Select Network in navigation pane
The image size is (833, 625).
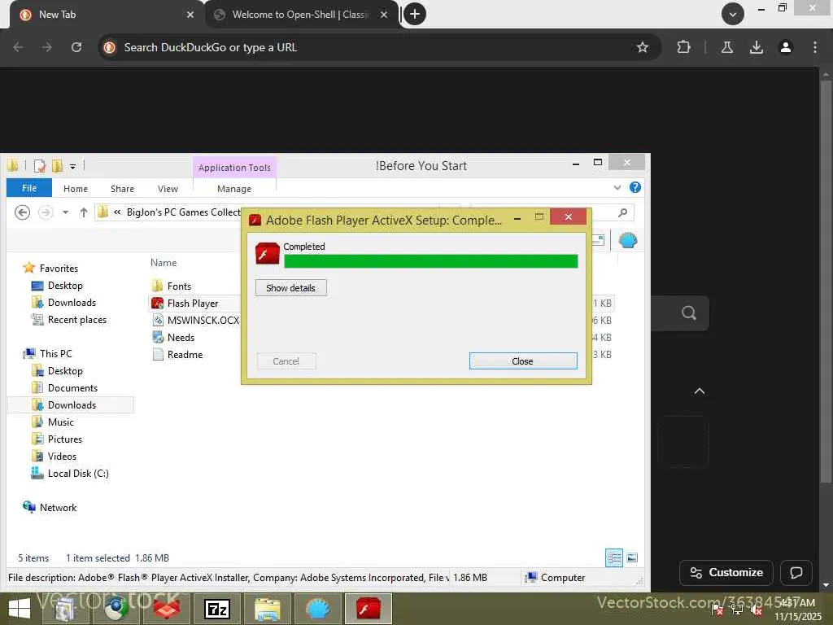58,507
